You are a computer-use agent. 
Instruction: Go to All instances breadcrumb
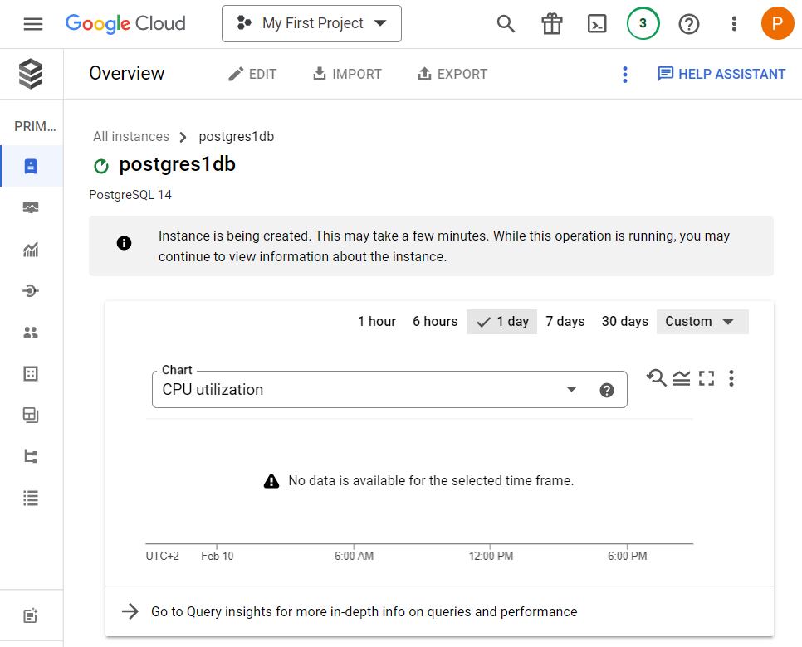click(x=131, y=137)
